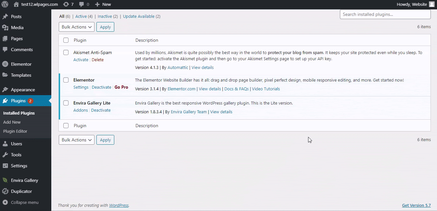
Task: Click the plus icon beside New
Action: click(x=97, y=4)
